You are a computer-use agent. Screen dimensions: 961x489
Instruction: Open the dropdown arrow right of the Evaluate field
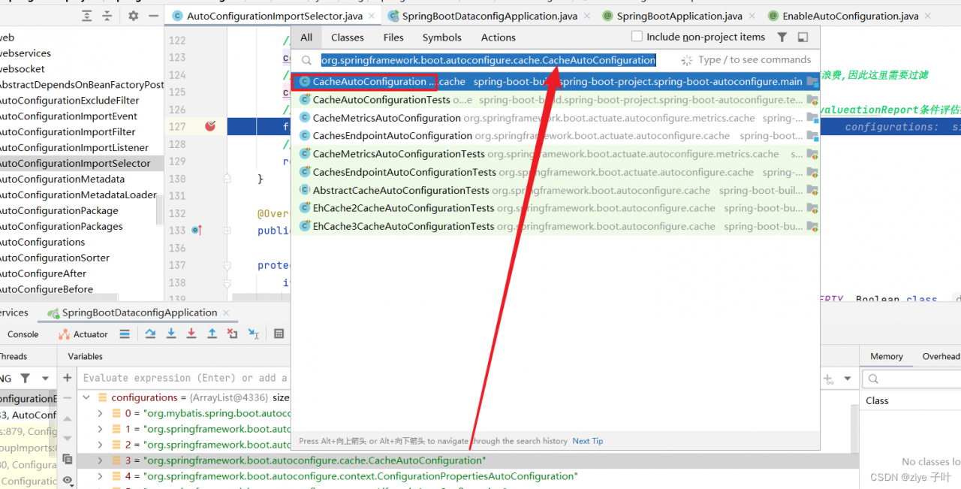coord(848,379)
